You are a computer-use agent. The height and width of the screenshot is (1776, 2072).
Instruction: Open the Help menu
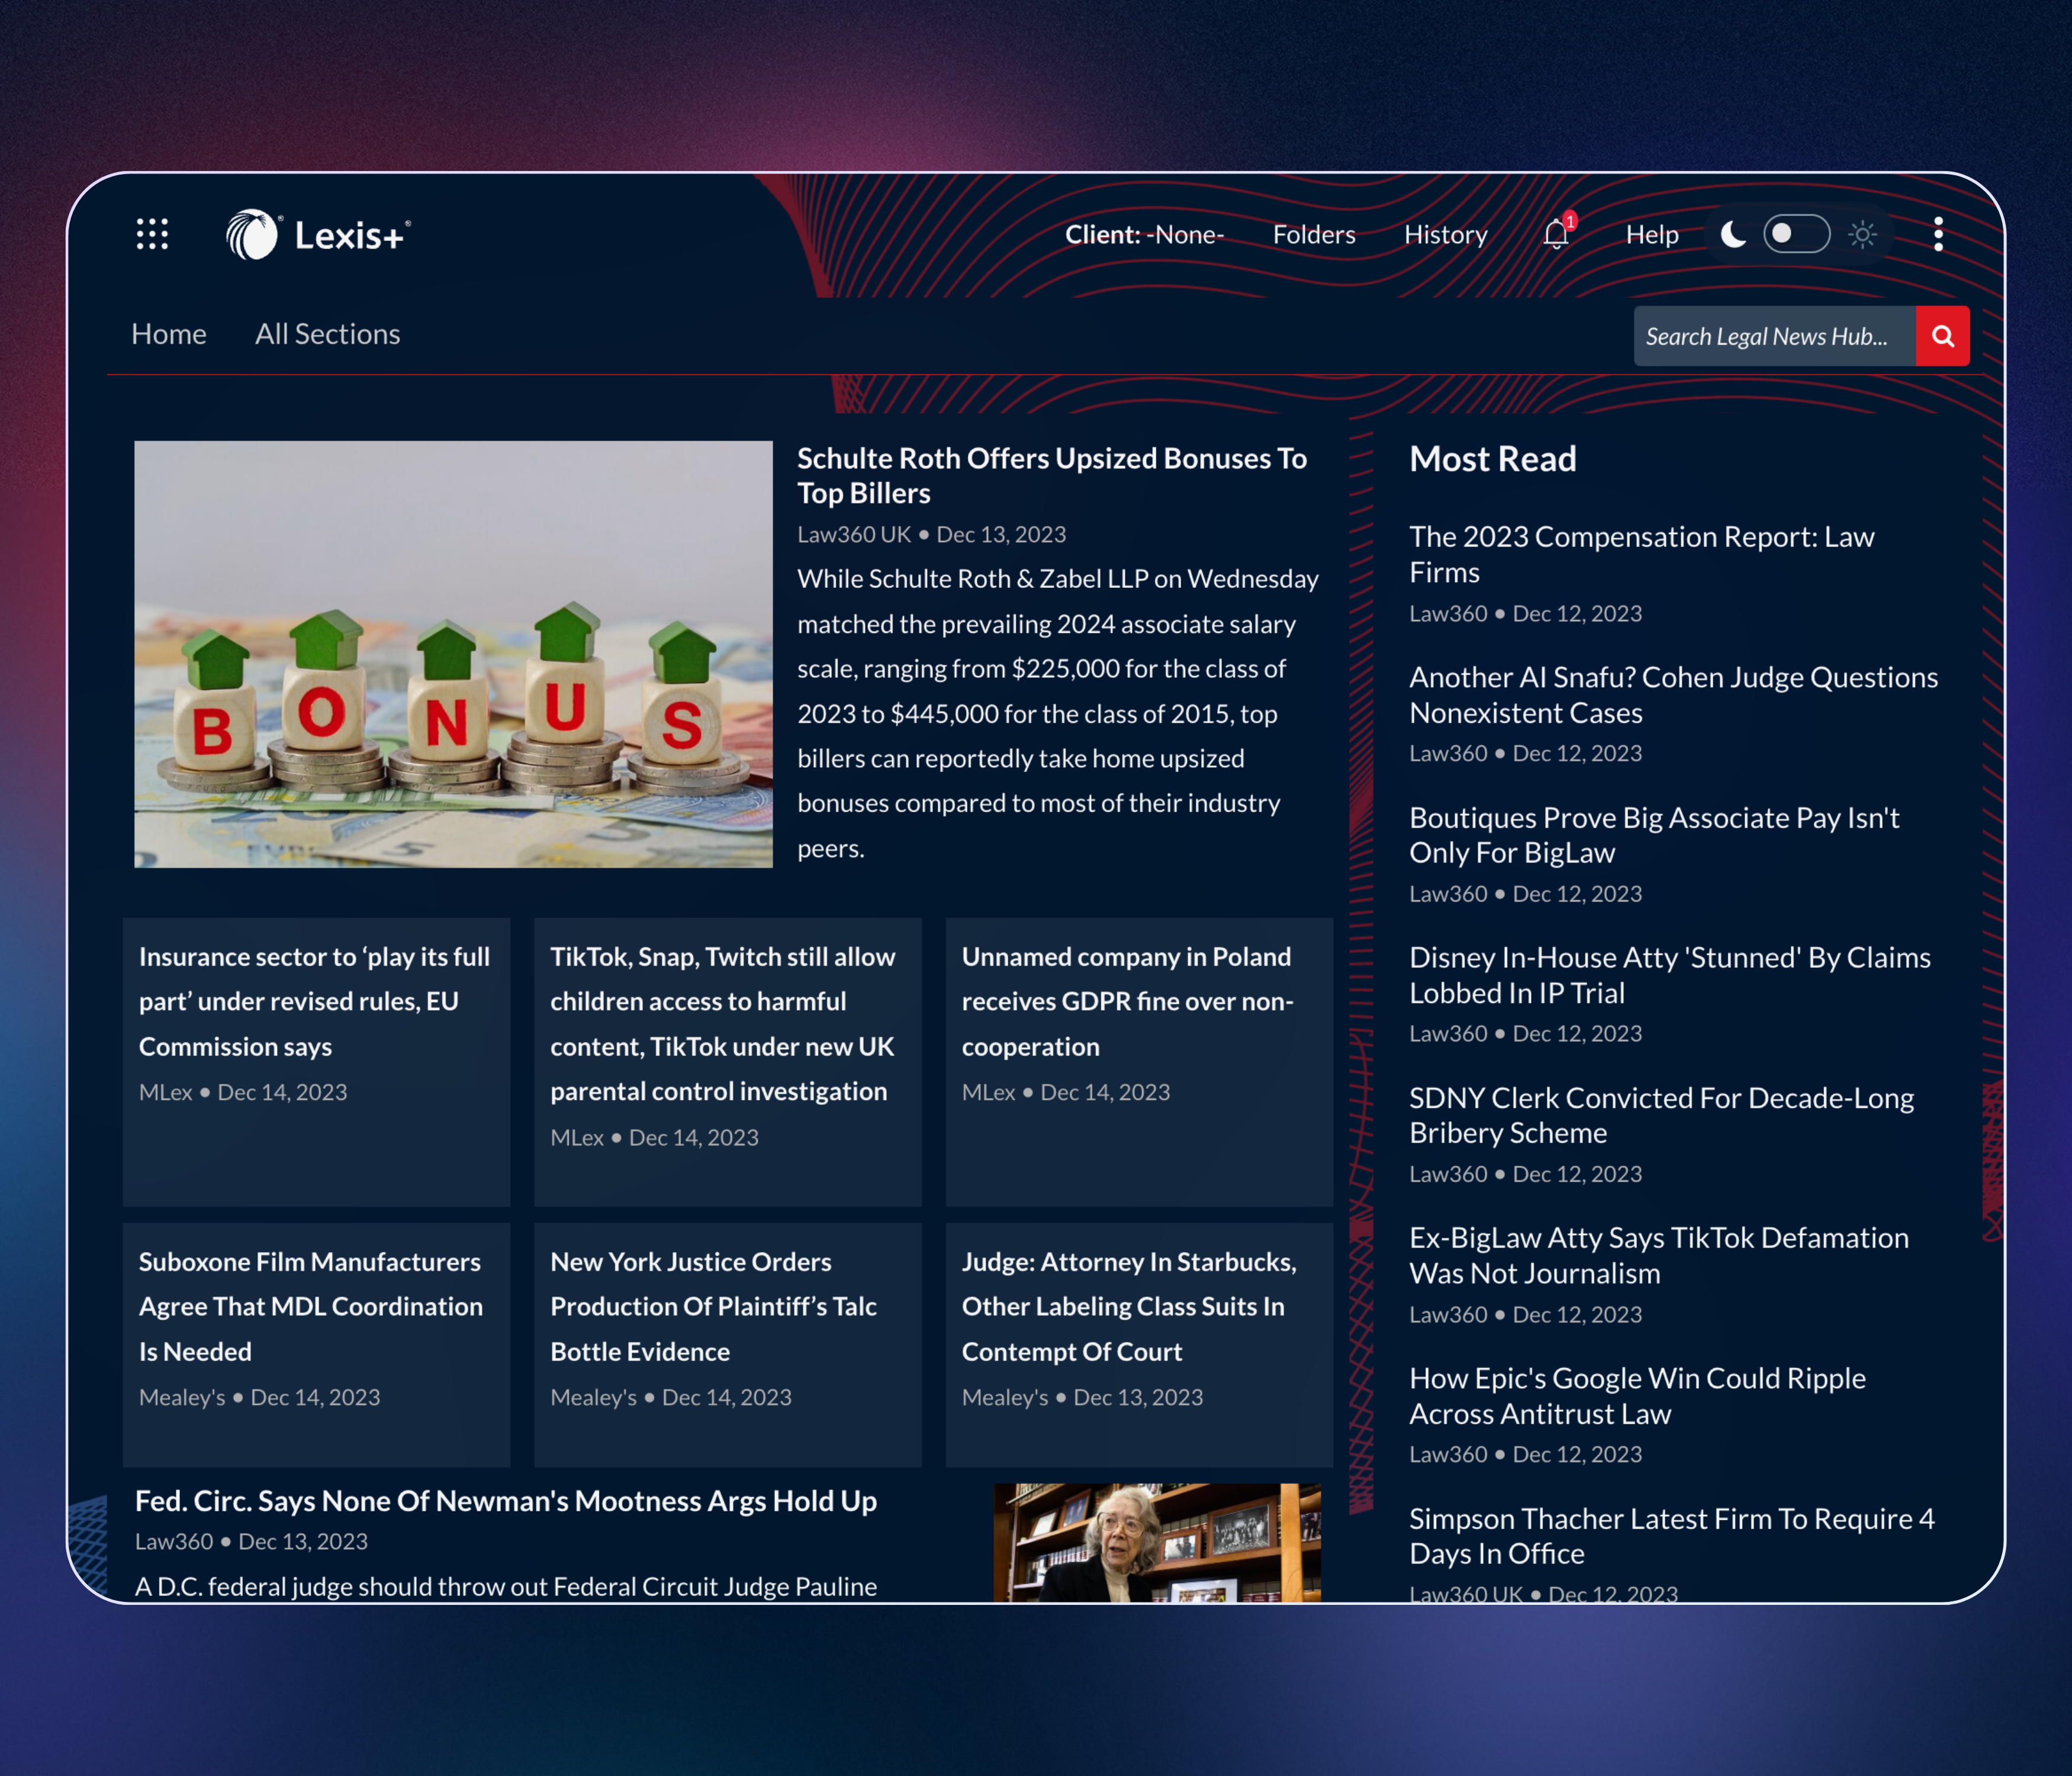(x=1652, y=234)
